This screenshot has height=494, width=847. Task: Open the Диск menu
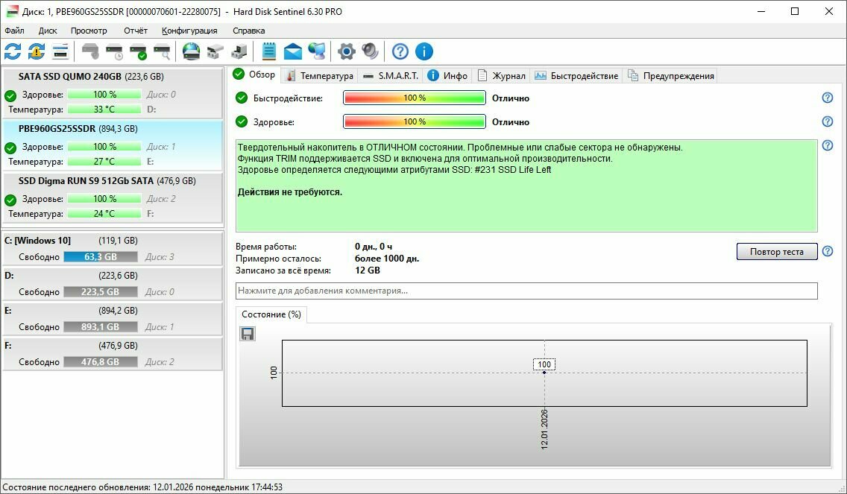[x=48, y=31]
